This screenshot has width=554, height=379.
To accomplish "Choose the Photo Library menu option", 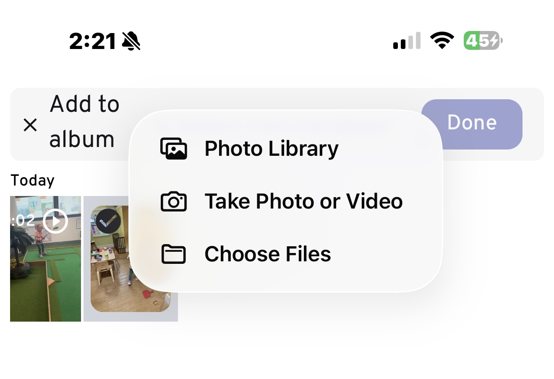I will 271,149.
